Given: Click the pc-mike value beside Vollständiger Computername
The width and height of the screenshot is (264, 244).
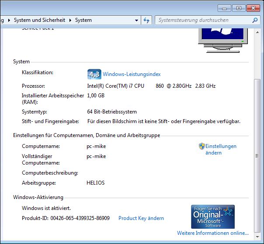Looking at the screenshot, I should click(x=96, y=156).
